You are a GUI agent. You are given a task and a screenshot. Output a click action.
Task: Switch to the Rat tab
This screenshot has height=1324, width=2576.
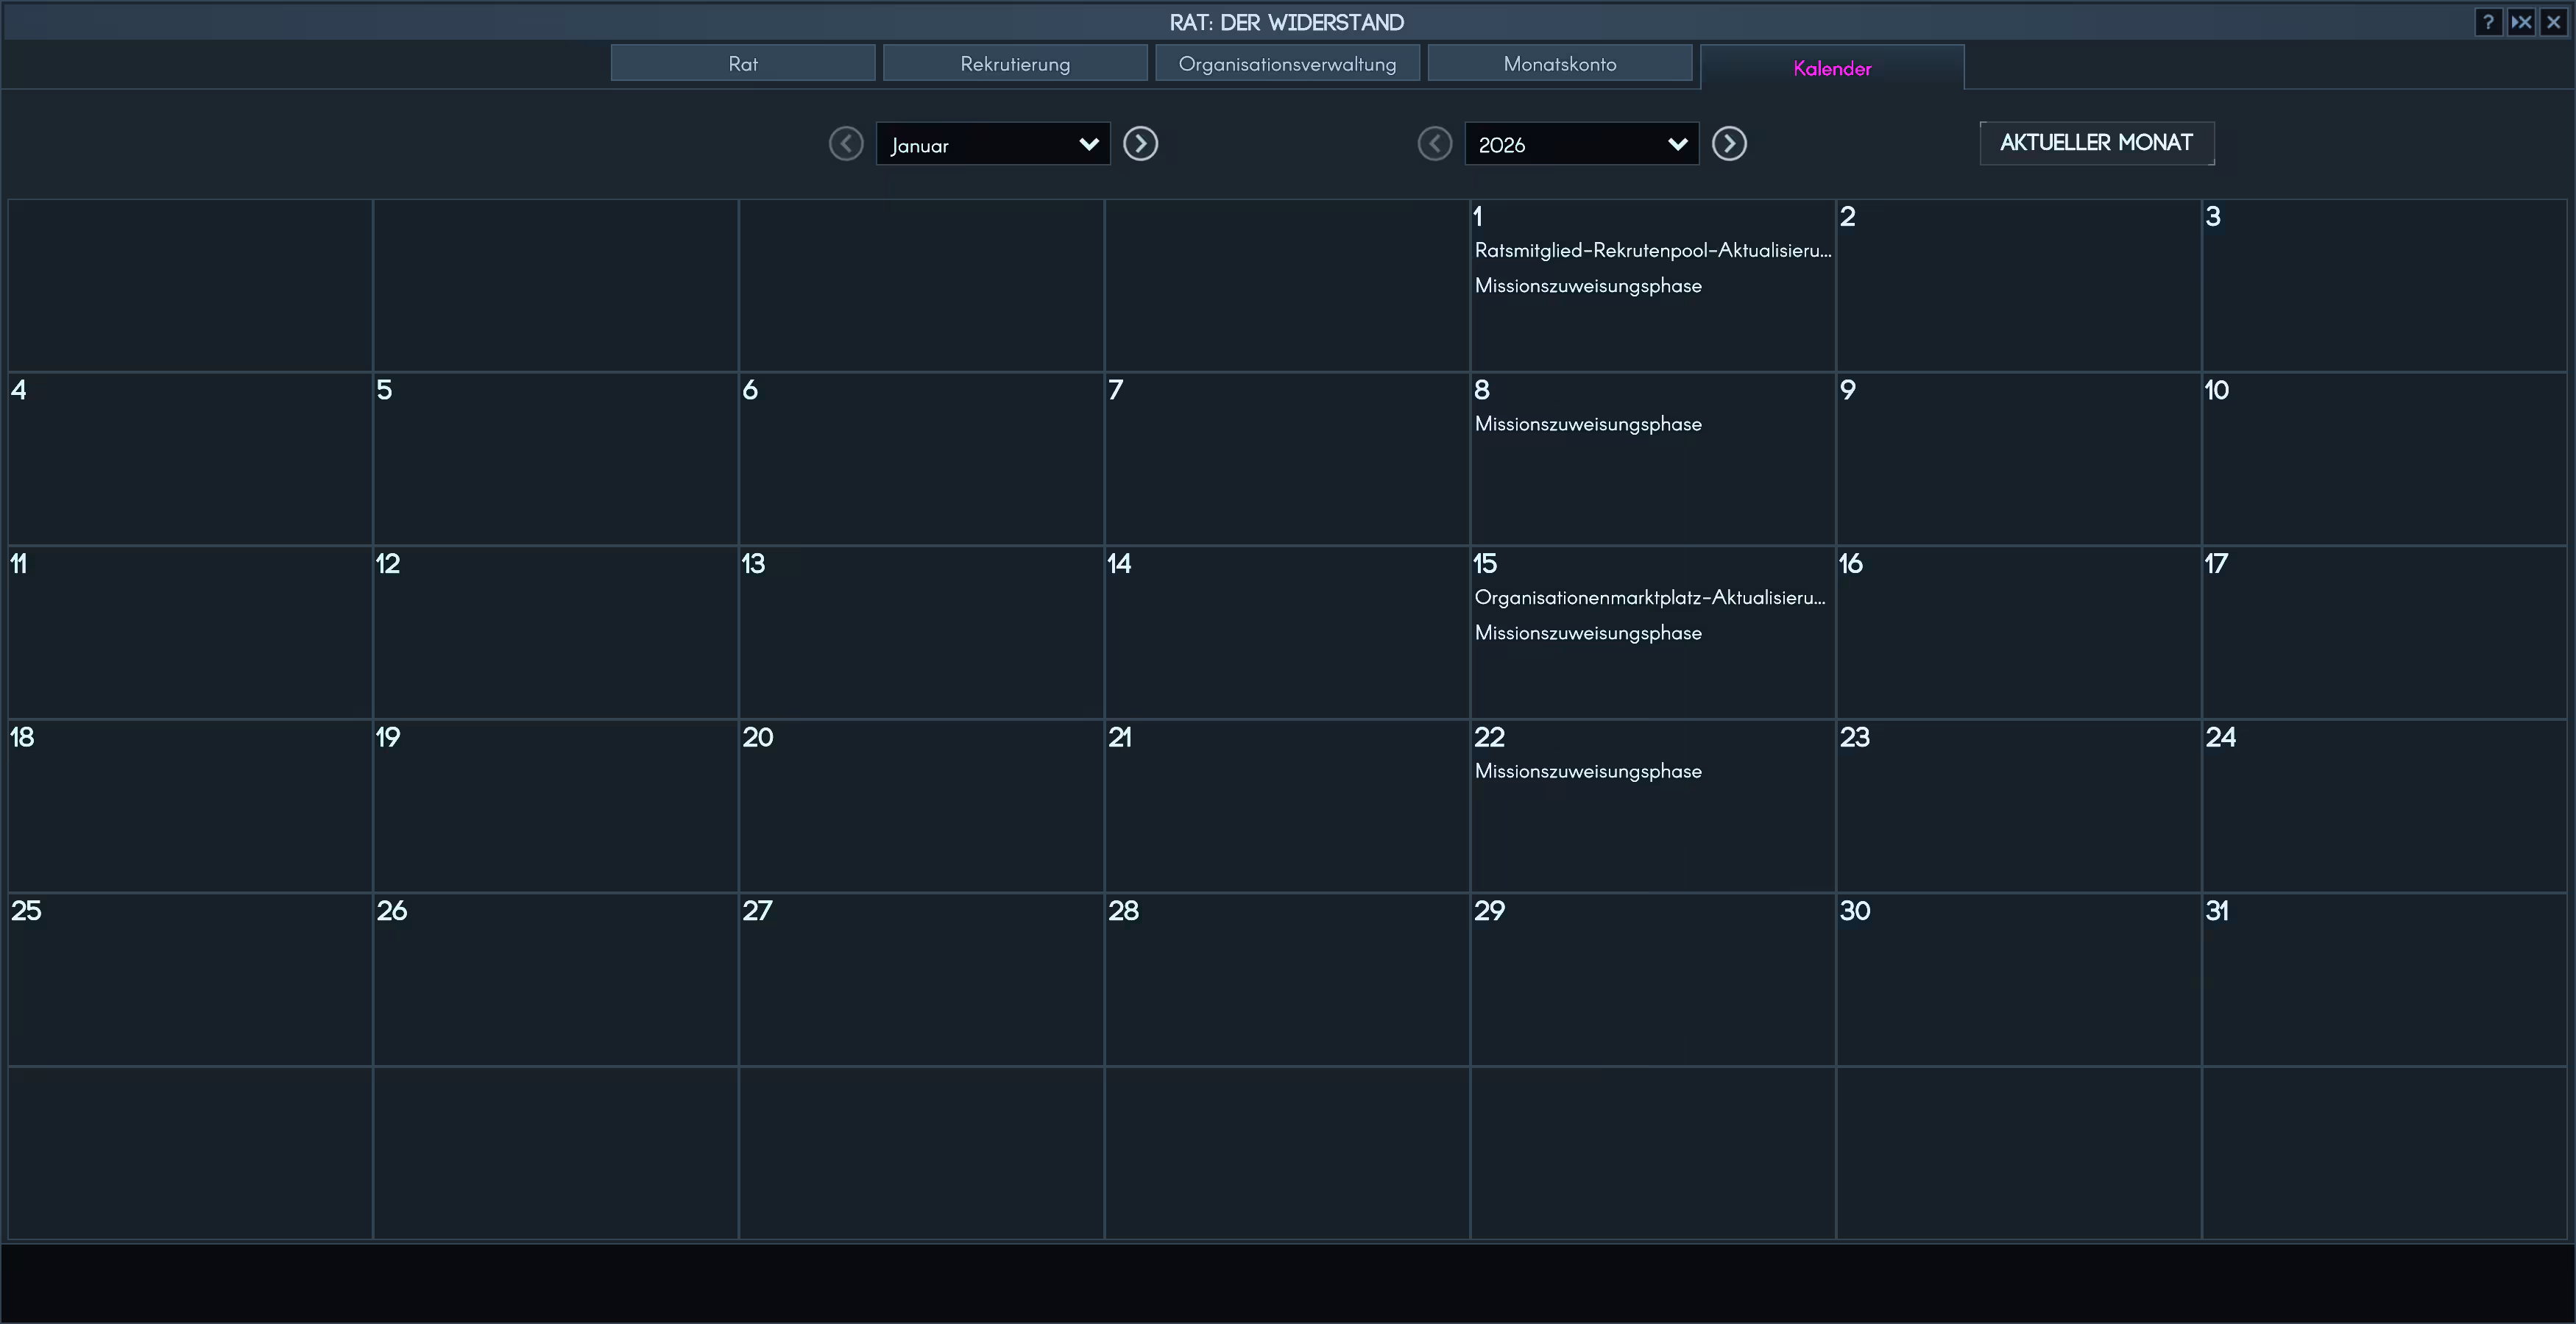pyautogui.click(x=743, y=64)
